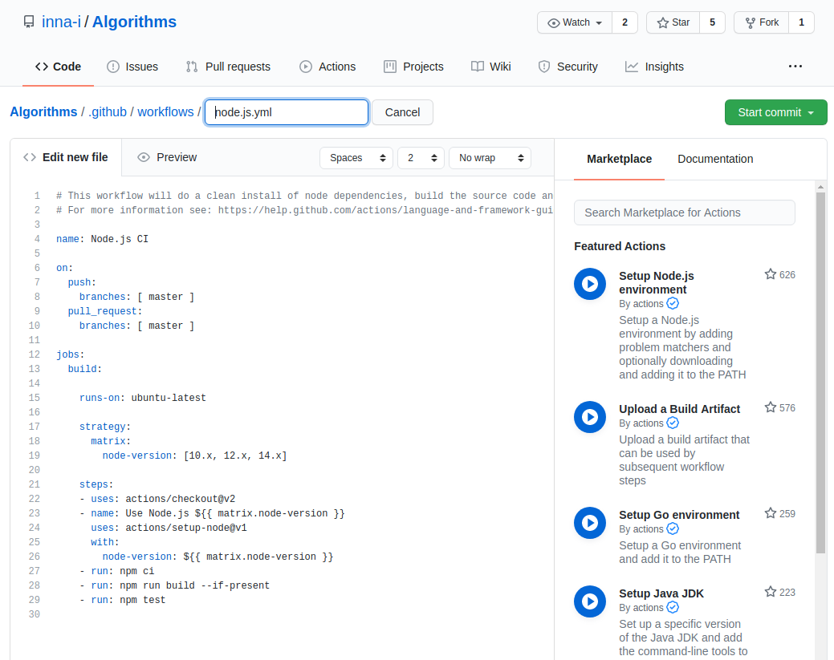Open the Actions tab
This screenshot has height=660, width=834.
[327, 67]
